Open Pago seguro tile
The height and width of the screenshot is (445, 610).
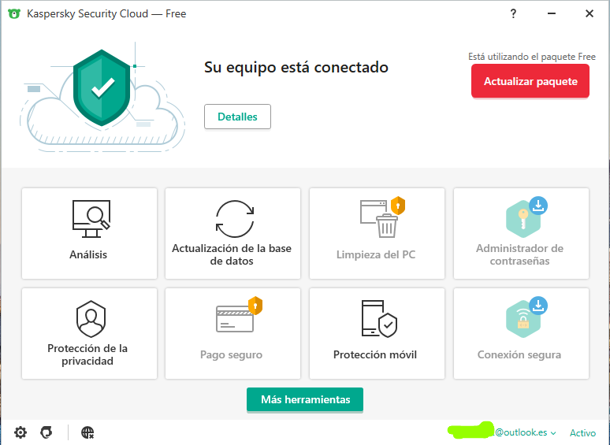[x=232, y=333]
